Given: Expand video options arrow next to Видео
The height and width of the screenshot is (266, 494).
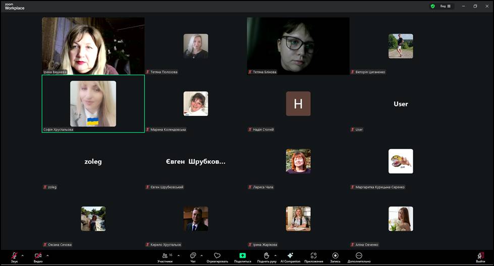Looking at the screenshot, I should (47, 255).
